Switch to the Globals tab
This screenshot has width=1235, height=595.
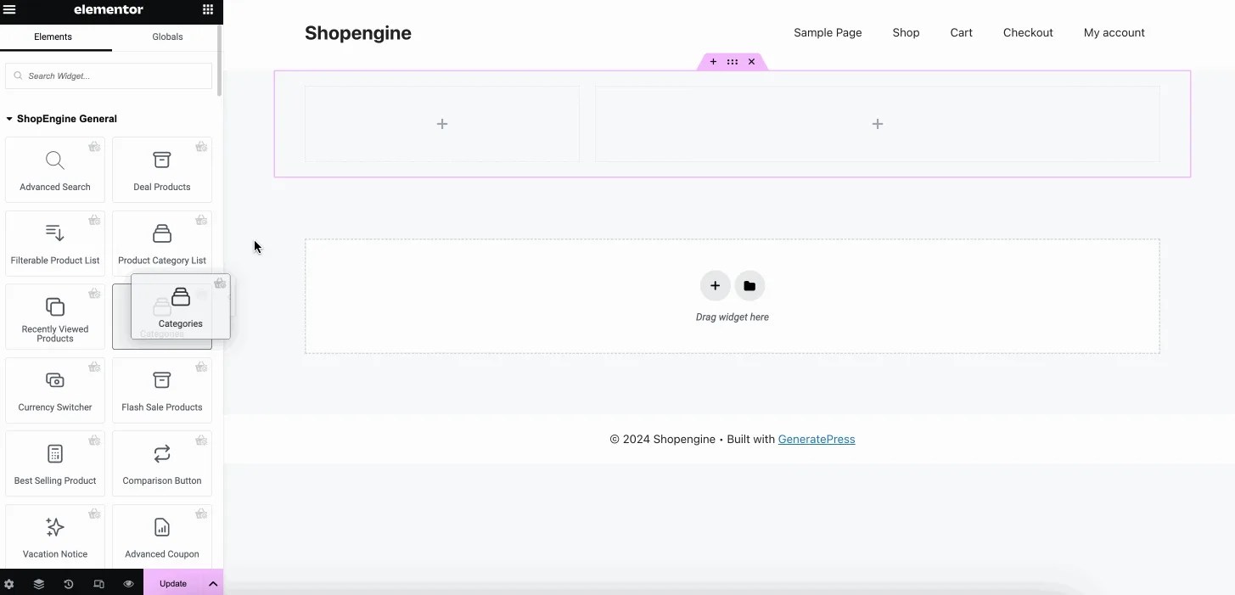(167, 36)
